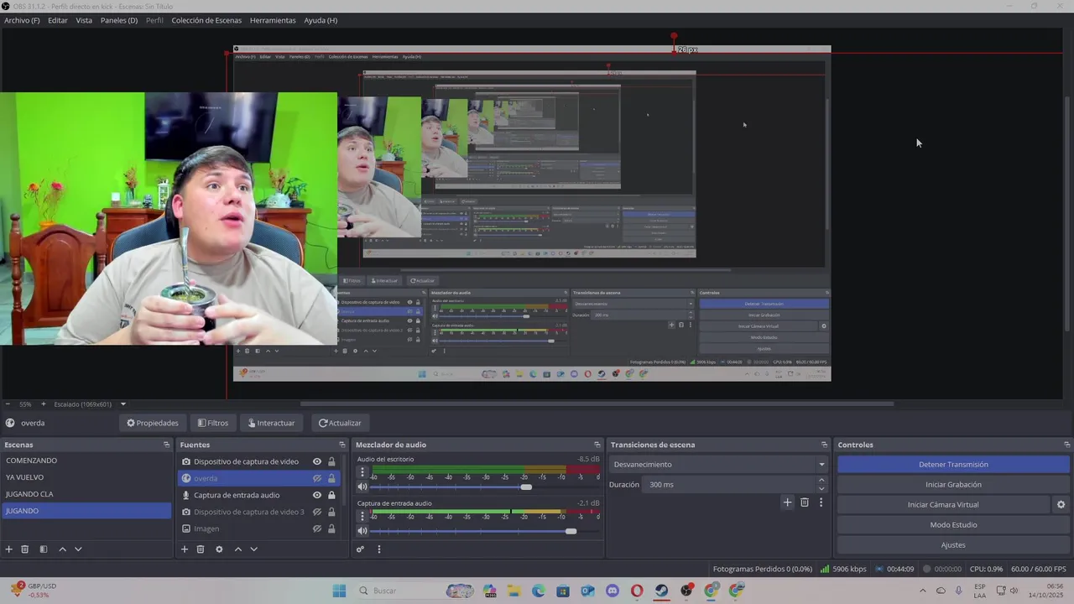Click the Interactuar button
This screenshot has width=1074, height=604.
click(x=270, y=423)
